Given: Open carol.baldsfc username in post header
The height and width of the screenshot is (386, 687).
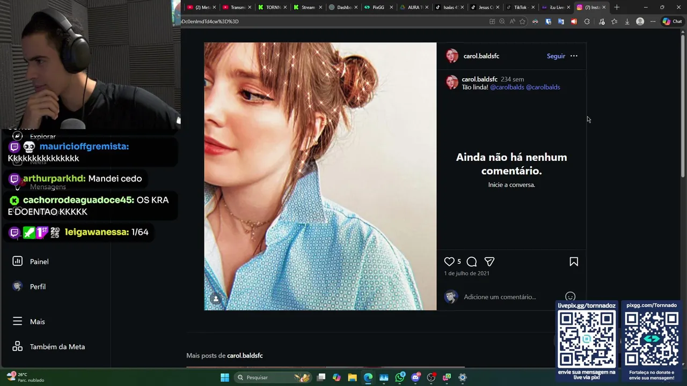Looking at the screenshot, I should [x=481, y=56].
